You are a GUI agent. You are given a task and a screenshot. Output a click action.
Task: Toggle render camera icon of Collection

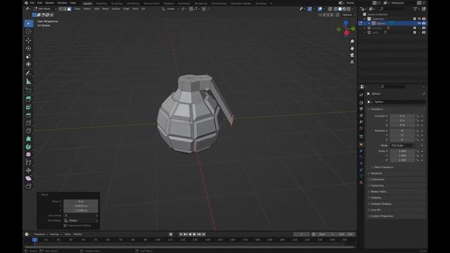pos(424,19)
